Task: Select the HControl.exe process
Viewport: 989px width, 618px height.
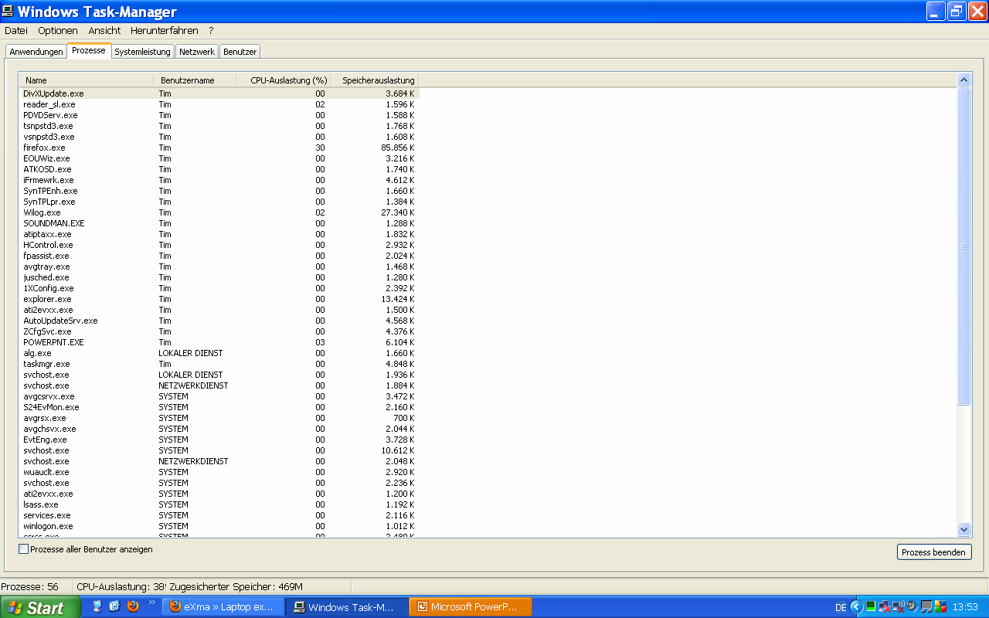Action: tap(219, 245)
